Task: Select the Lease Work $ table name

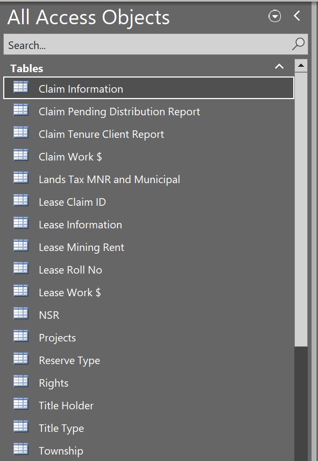Action: (x=70, y=293)
